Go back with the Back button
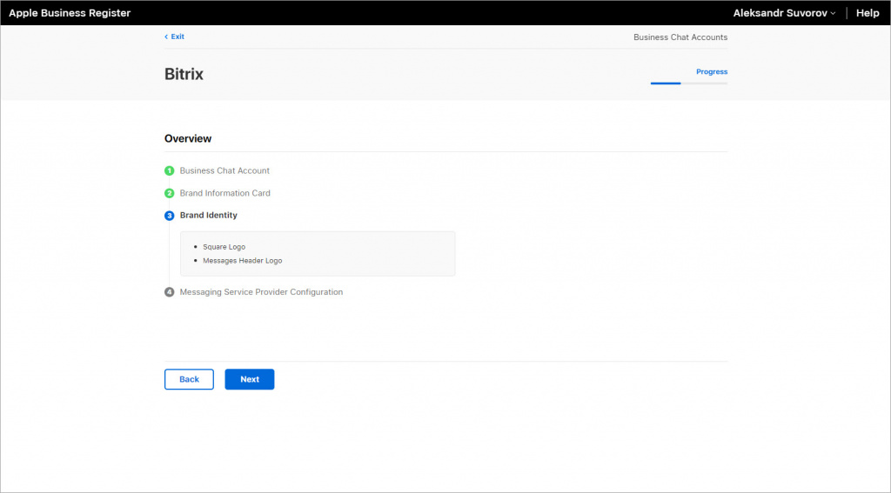This screenshot has height=493, width=891. (189, 379)
